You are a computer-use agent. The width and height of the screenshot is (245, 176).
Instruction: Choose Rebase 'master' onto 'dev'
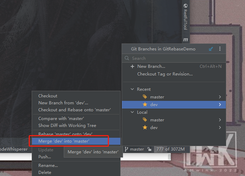(65, 134)
